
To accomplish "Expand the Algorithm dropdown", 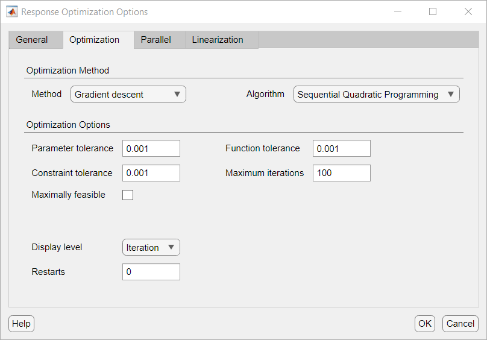I will click(x=376, y=94).
